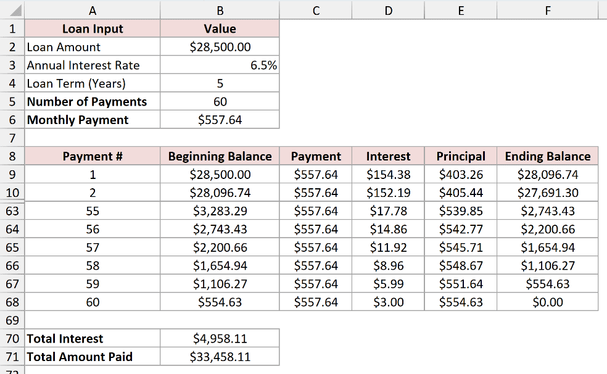Select column F header

547,10
